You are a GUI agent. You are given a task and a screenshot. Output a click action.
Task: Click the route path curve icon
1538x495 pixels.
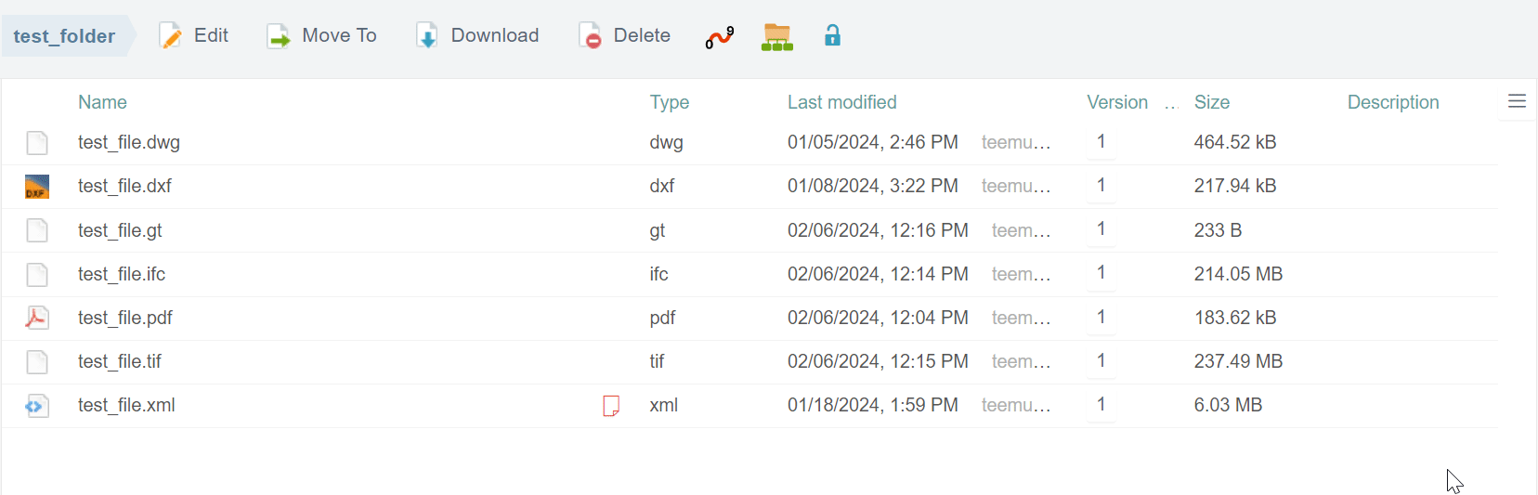719,37
